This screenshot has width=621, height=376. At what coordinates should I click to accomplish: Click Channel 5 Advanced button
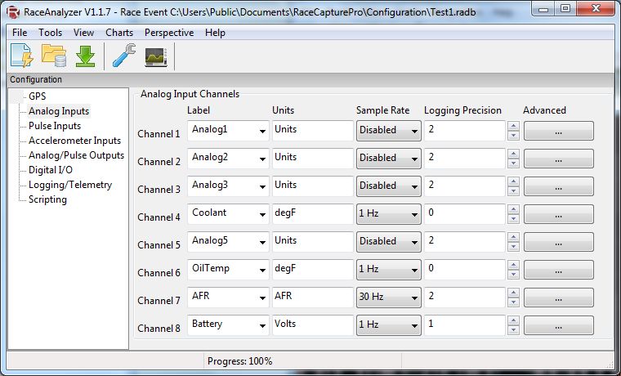coord(558,242)
